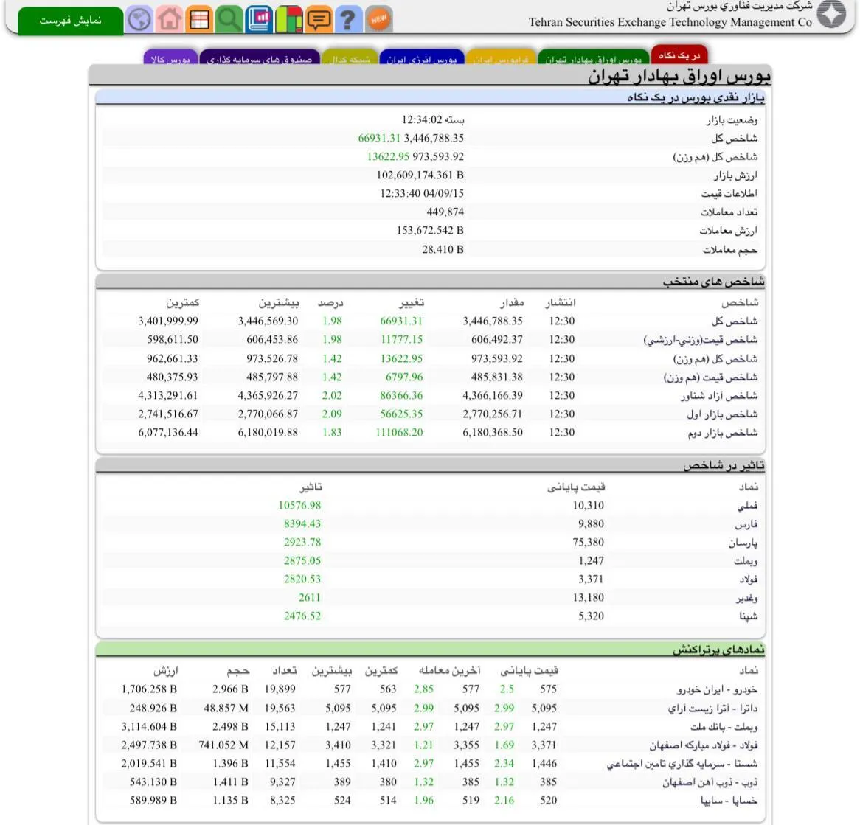
Task: Open the شپنا symbol link
Action: click(x=748, y=616)
